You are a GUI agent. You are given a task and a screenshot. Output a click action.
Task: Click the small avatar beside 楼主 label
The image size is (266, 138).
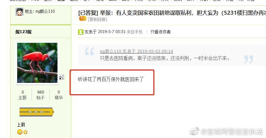point(20,12)
